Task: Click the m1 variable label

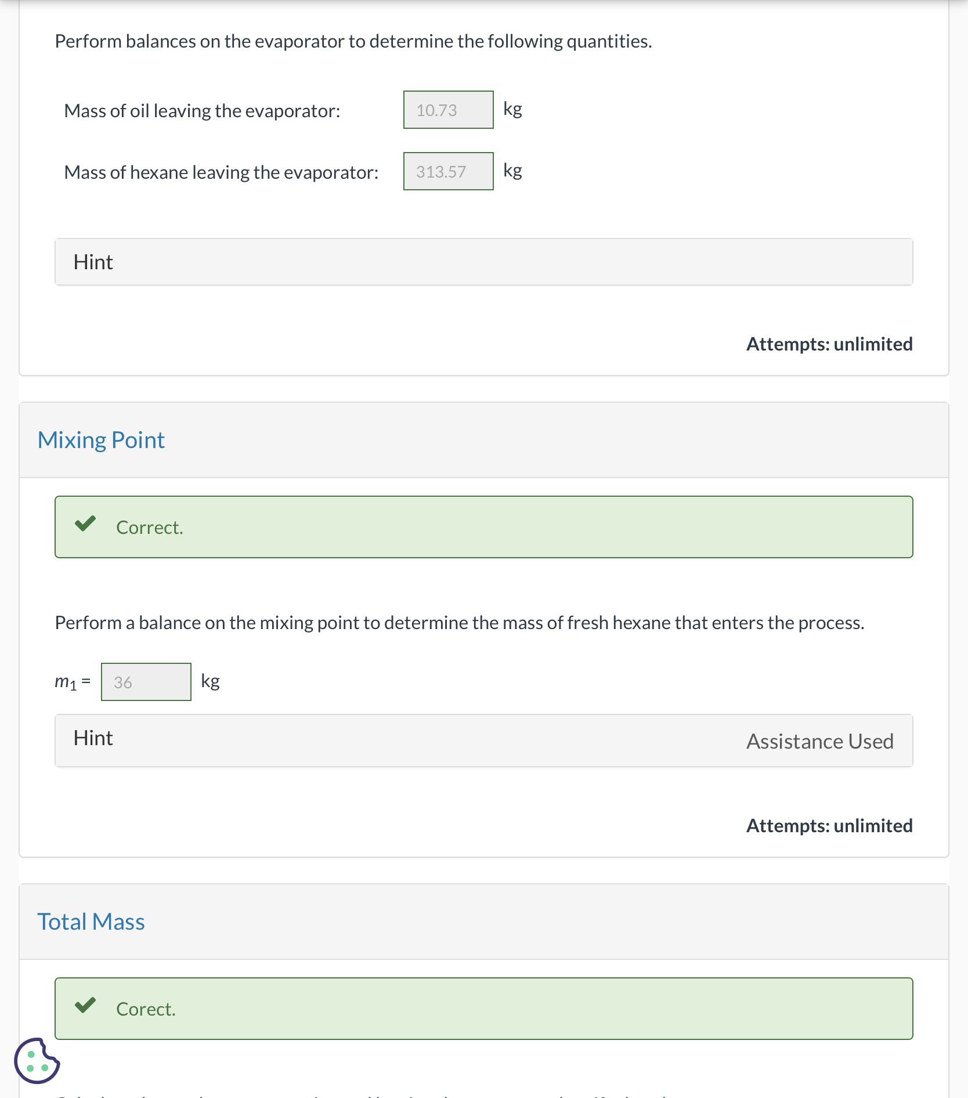Action: coord(66,682)
